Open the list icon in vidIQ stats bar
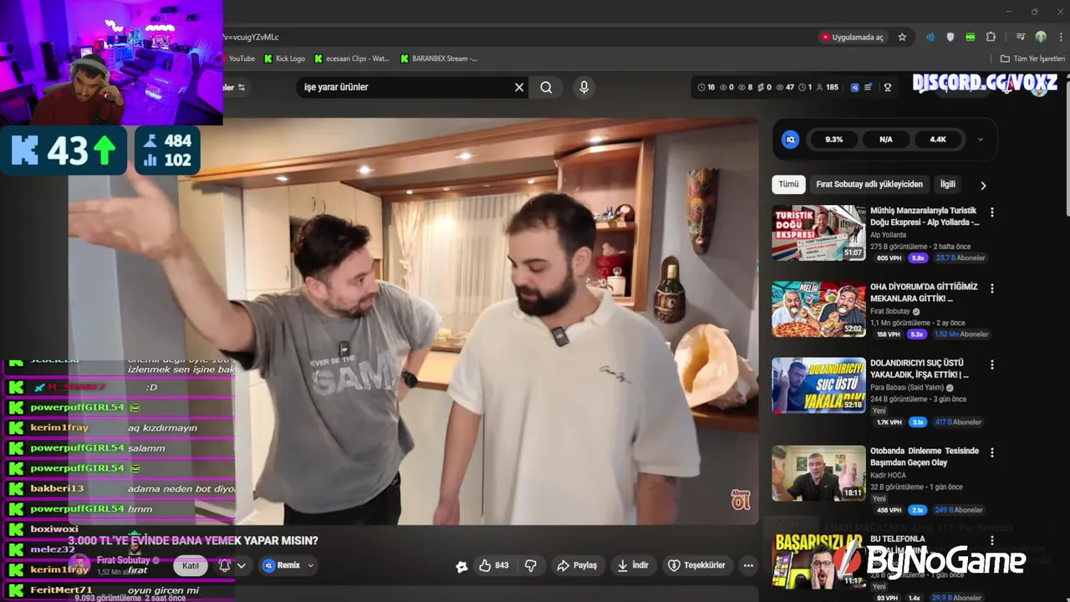 pos(868,87)
